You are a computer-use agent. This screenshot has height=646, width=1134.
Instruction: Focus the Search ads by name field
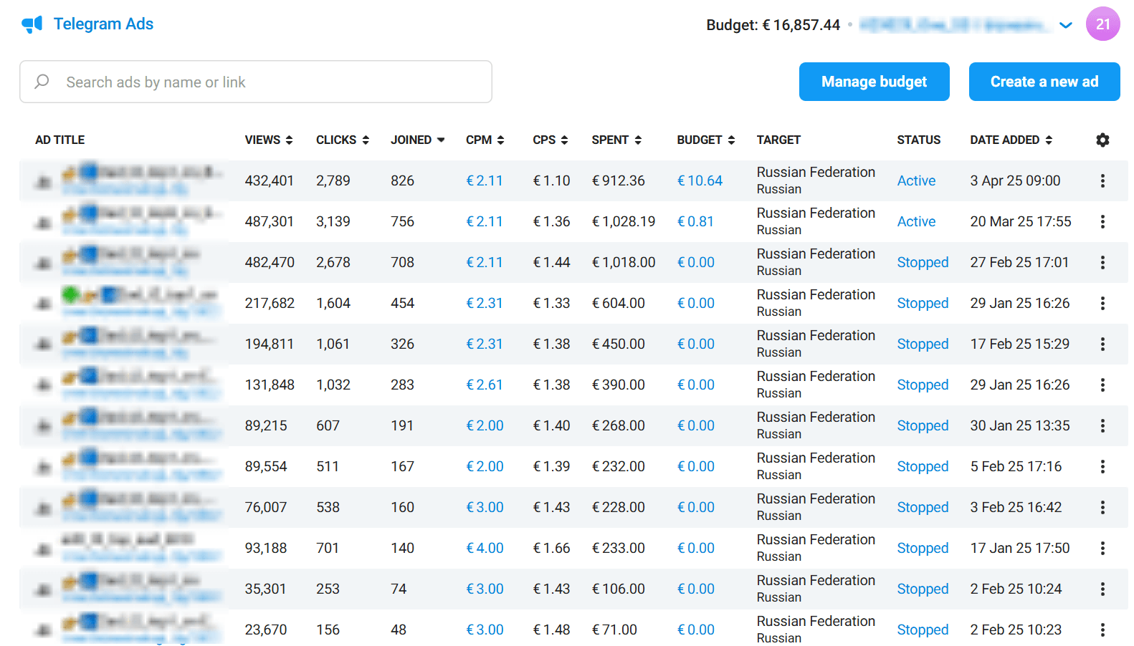click(x=272, y=82)
